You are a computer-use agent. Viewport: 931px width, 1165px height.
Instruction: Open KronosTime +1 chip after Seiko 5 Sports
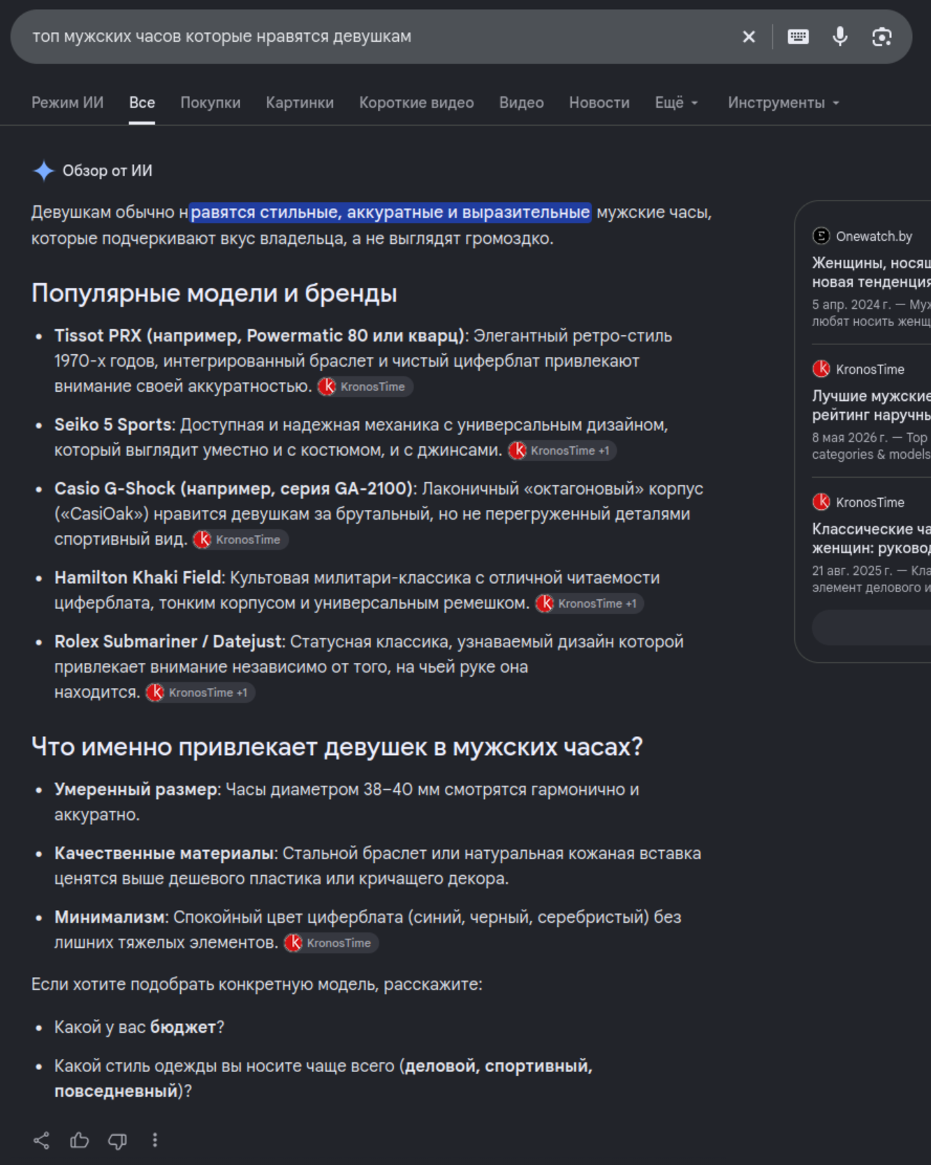pos(562,450)
